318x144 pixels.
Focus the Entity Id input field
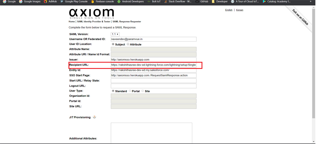[x=153, y=70]
